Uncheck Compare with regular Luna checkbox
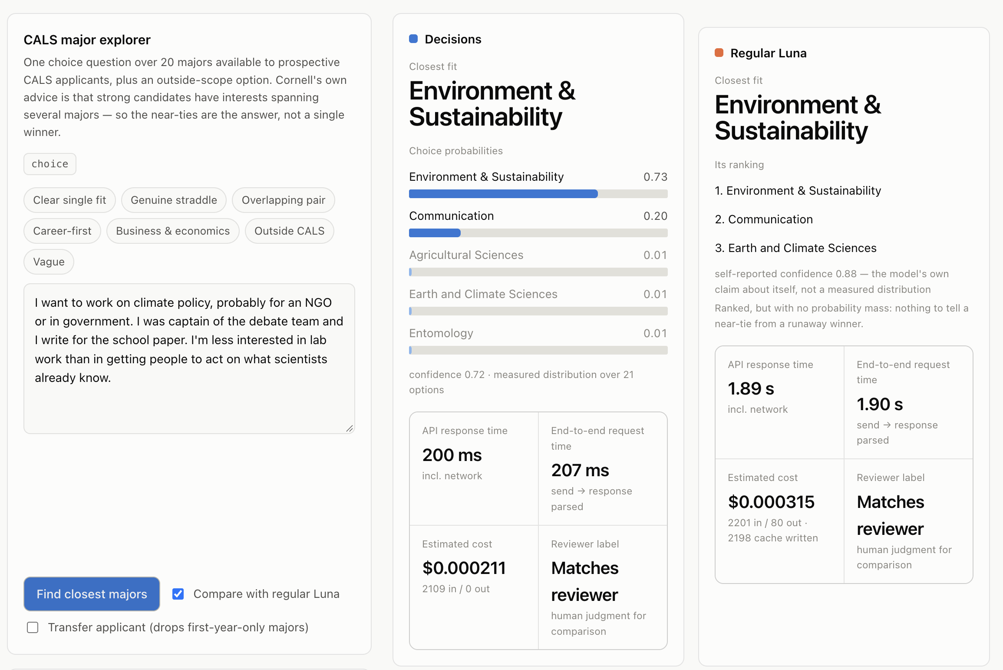This screenshot has height=670, width=1003. pos(178,594)
